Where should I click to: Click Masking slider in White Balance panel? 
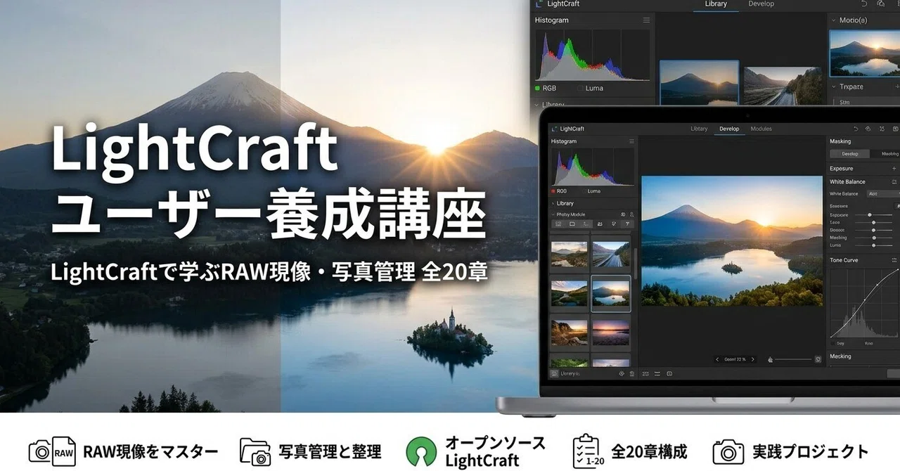click(x=875, y=238)
